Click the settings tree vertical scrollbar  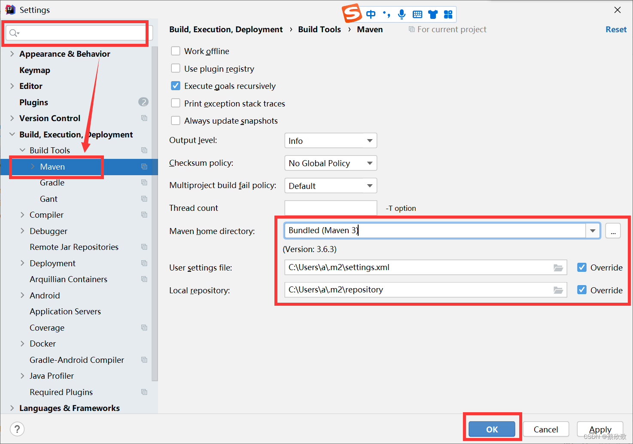click(x=155, y=214)
